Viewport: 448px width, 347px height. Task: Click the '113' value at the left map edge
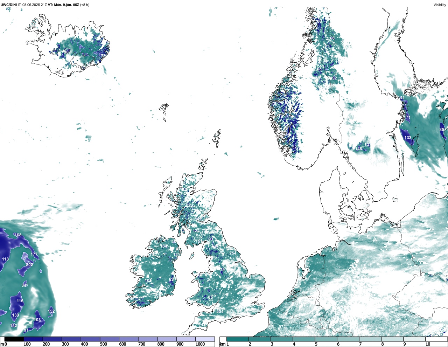5,259
